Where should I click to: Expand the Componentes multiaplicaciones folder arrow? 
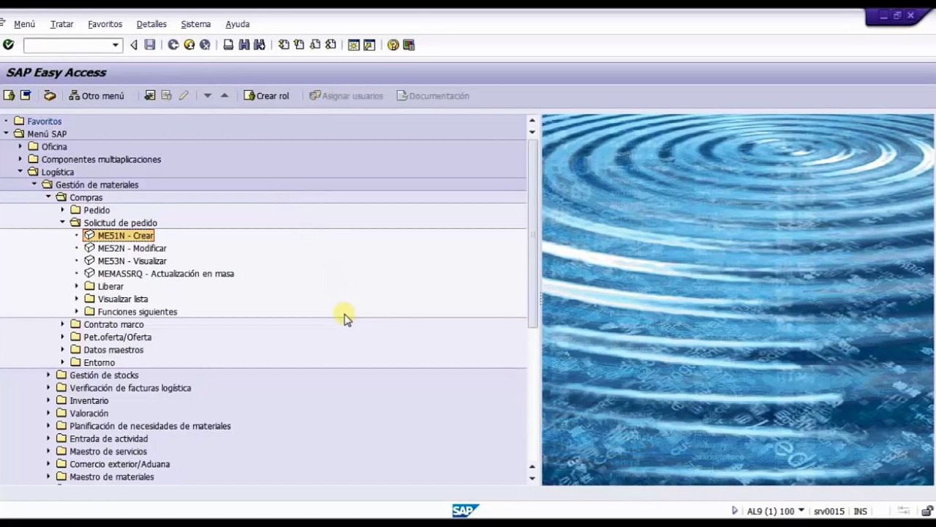tap(20, 159)
